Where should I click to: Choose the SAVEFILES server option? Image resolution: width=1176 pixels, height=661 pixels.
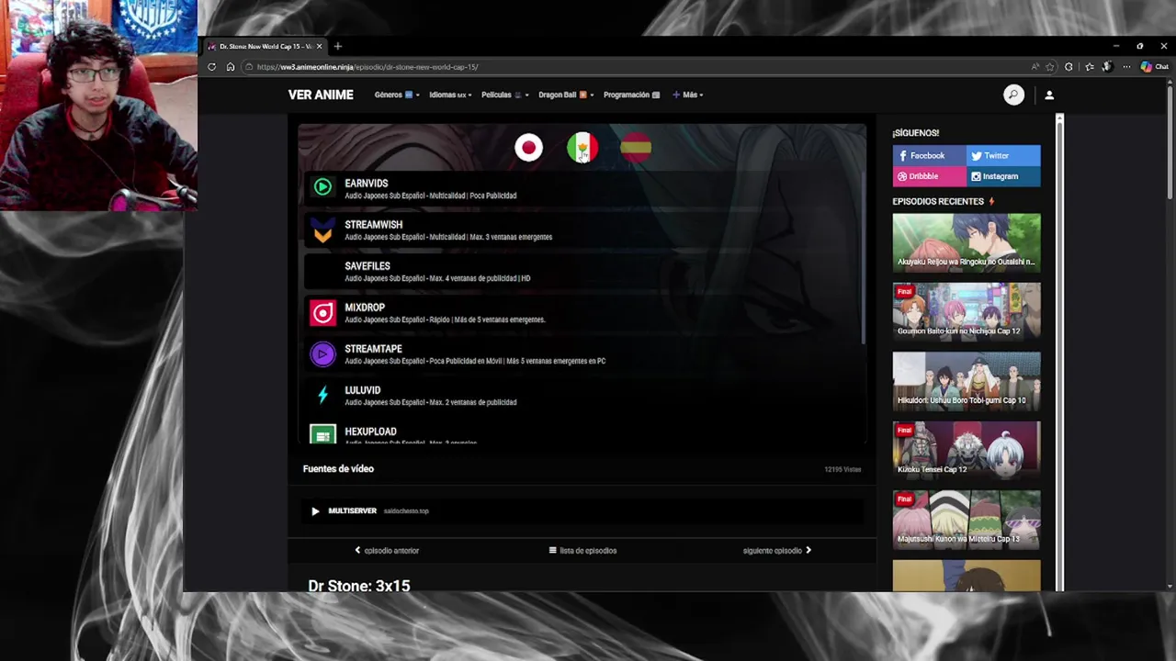[x=582, y=272]
